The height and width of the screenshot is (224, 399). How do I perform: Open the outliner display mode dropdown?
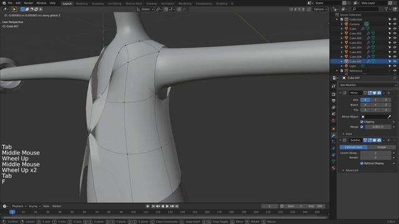[344, 9]
